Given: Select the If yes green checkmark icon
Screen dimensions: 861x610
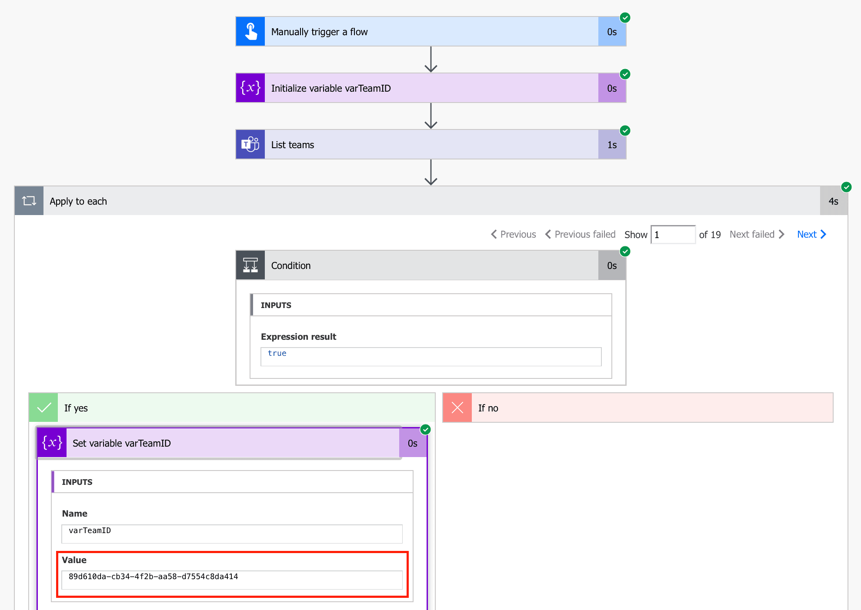Looking at the screenshot, I should (x=43, y=408).
